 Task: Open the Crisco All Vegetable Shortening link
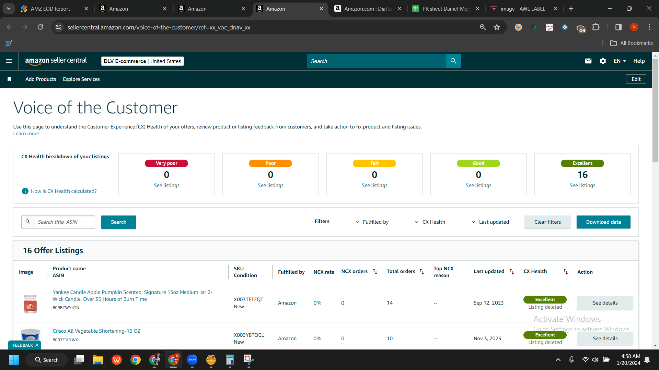pos(96,331)
